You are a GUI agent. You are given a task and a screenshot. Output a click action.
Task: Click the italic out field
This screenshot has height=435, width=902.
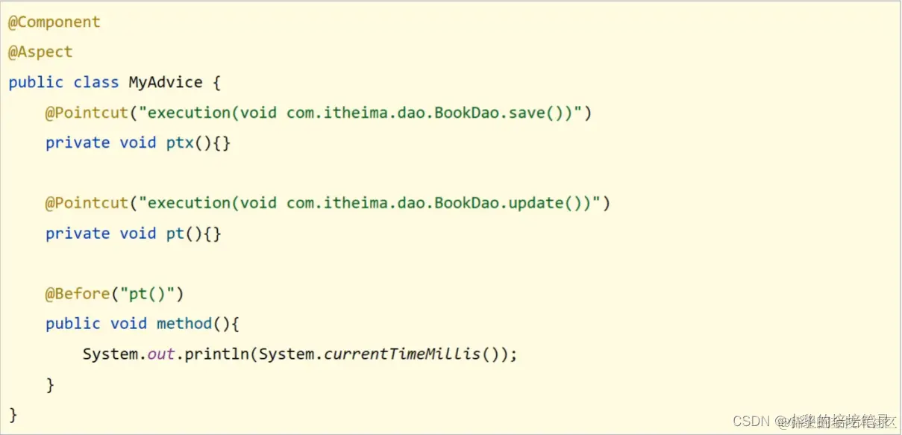tap(161, 354)
